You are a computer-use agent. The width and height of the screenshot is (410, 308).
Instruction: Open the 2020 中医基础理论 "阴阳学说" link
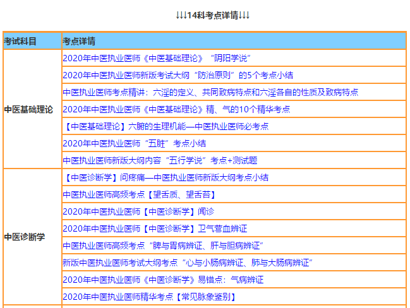point(151,58)
